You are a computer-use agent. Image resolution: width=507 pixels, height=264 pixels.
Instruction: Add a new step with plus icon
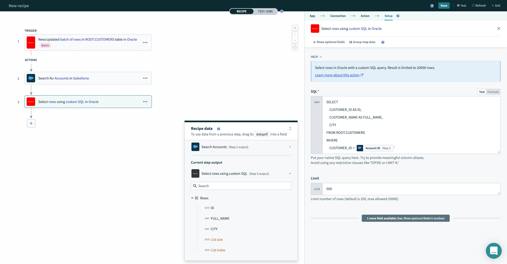pos(31,123)
